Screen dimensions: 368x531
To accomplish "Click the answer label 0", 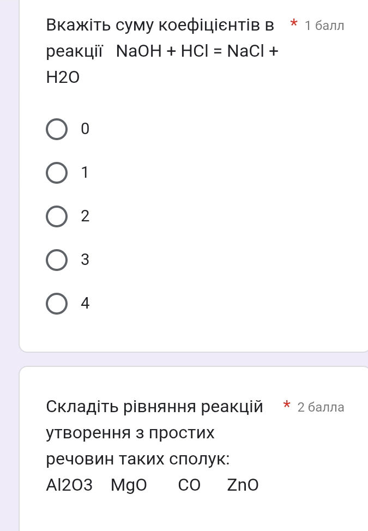I will [x=85, y=129].
